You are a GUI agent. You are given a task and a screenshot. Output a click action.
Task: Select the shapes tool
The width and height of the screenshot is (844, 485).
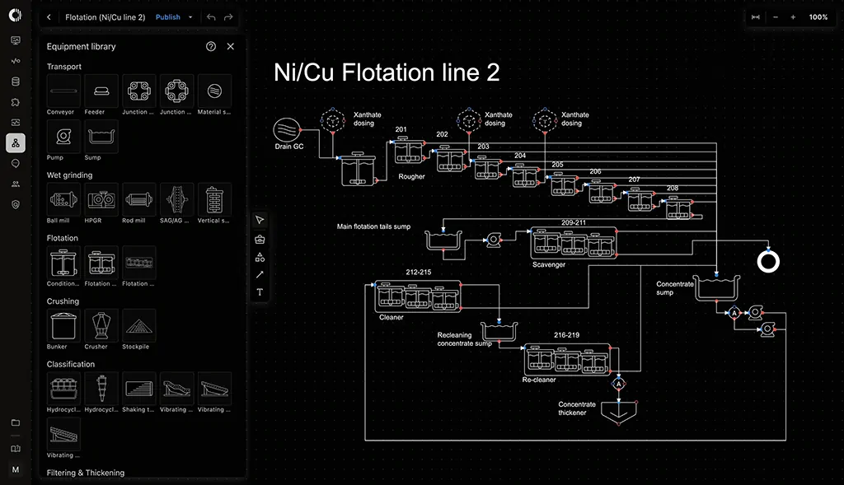260,257
